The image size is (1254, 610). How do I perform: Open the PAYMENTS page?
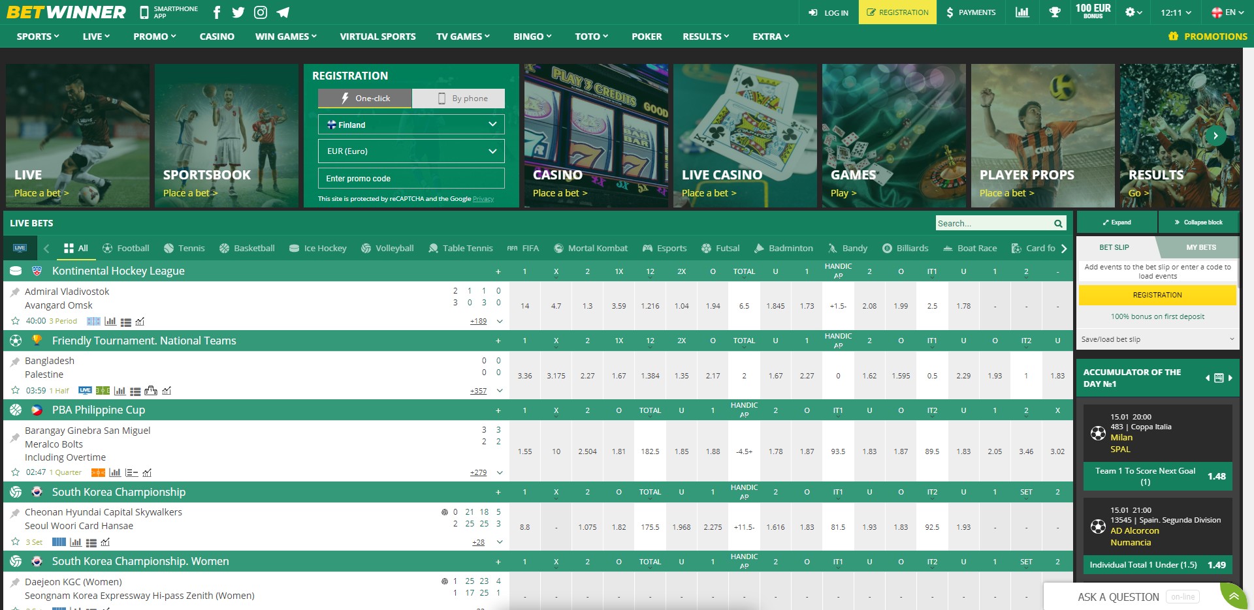pos(971,12)
